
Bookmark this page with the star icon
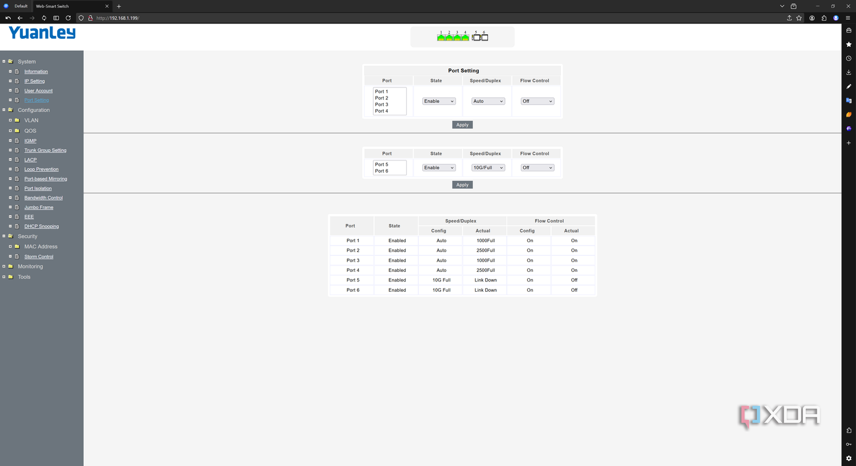799,18
